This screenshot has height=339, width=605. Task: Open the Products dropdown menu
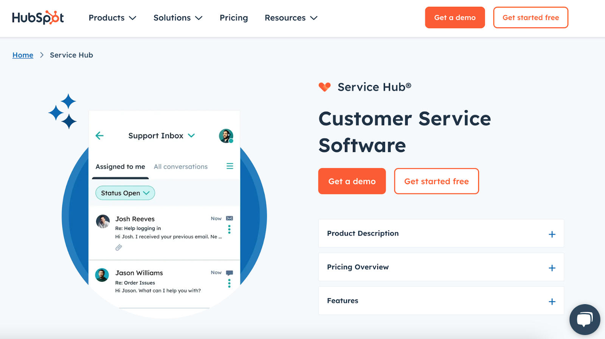tap(112, 18)
